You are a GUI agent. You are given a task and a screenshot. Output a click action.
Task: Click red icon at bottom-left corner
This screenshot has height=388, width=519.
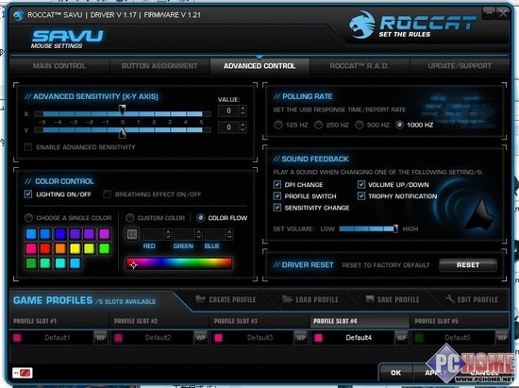click(23, 373)
